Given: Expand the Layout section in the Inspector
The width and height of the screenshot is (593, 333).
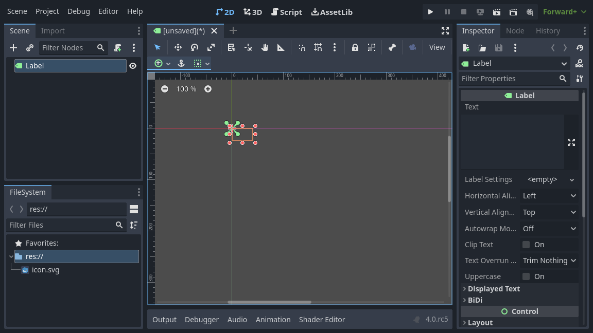Looking at the screenshot, I should tap(480, 322).
